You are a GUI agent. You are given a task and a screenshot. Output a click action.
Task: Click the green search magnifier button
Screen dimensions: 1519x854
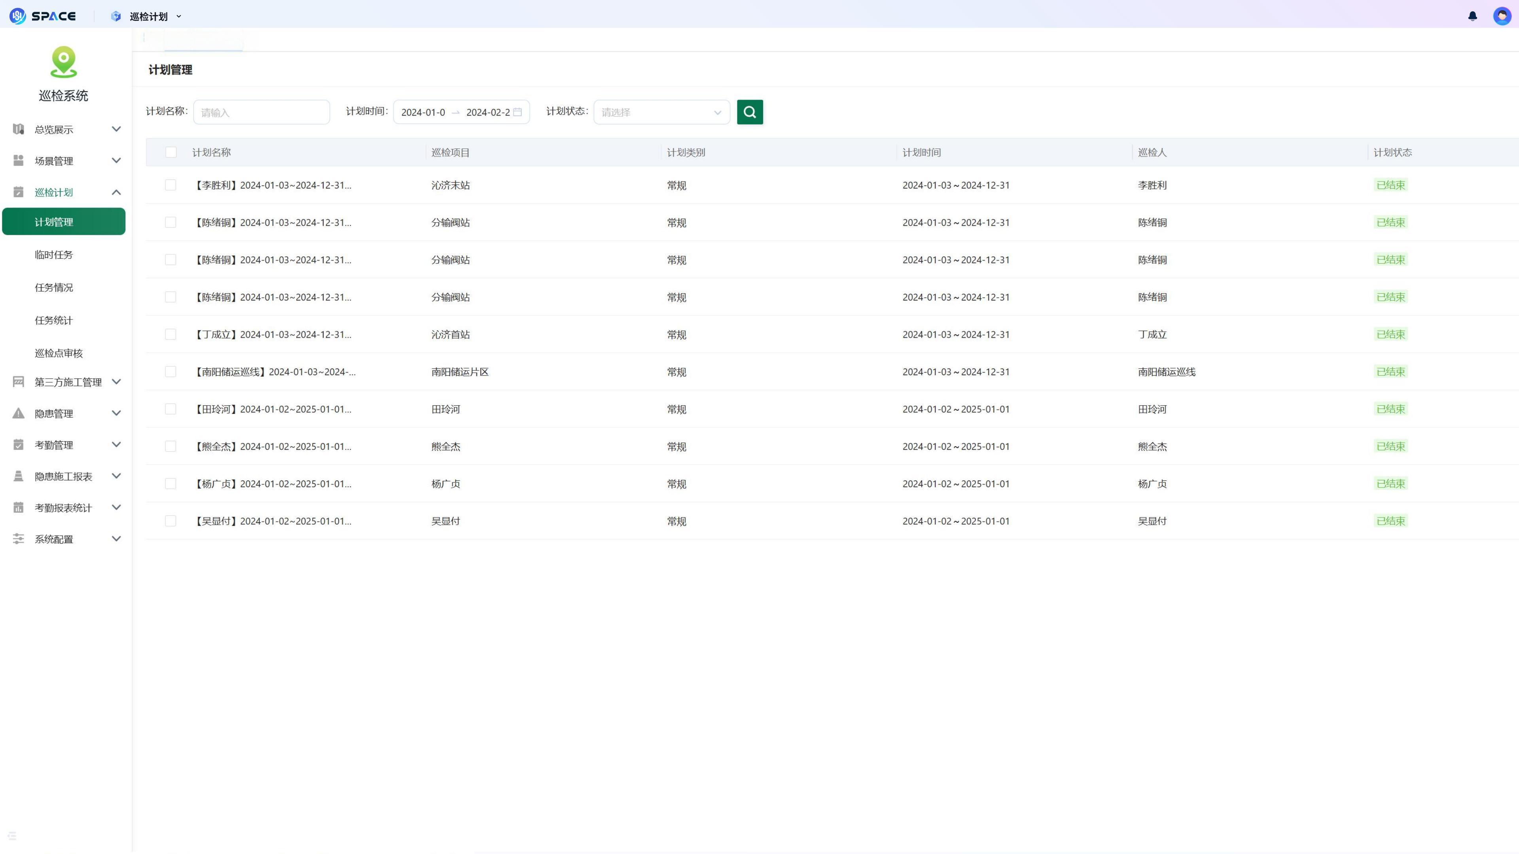[x=750, y=112]
